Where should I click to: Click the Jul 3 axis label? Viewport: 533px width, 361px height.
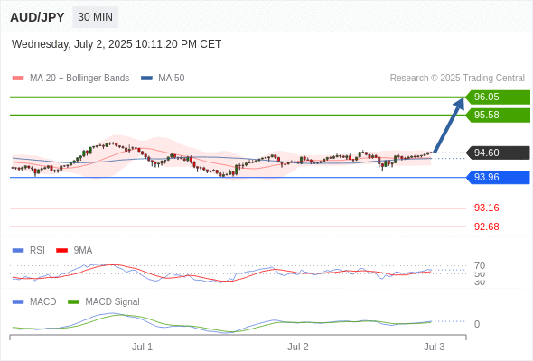(435, 347)
